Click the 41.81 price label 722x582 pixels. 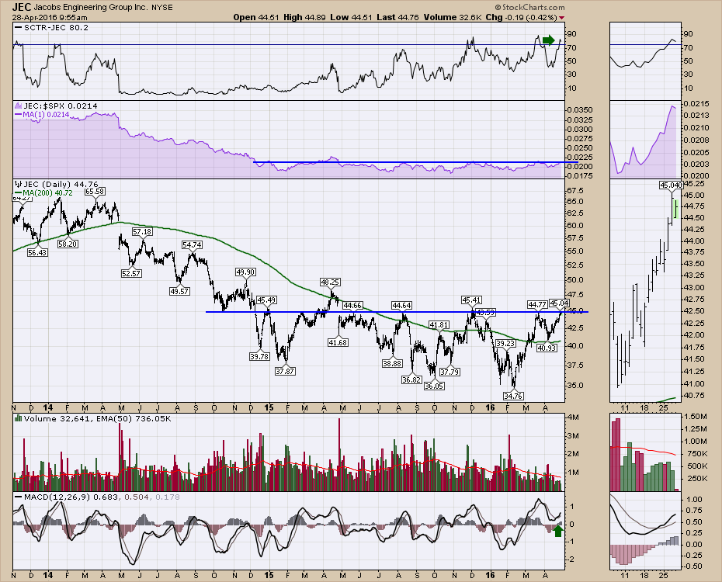click(x=439, y=325)
